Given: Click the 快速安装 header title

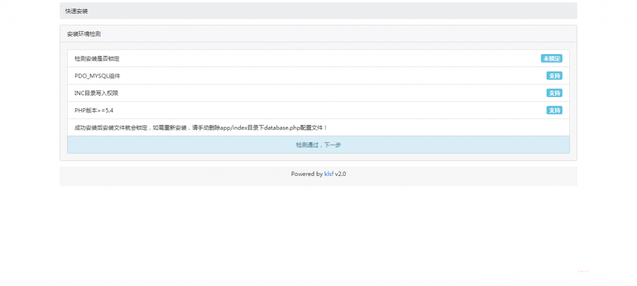Looking at the screenshot, I should click(77, 11).
